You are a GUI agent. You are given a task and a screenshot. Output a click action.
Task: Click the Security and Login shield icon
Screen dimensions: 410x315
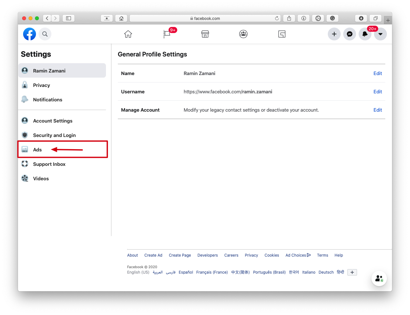coord(25,135)
